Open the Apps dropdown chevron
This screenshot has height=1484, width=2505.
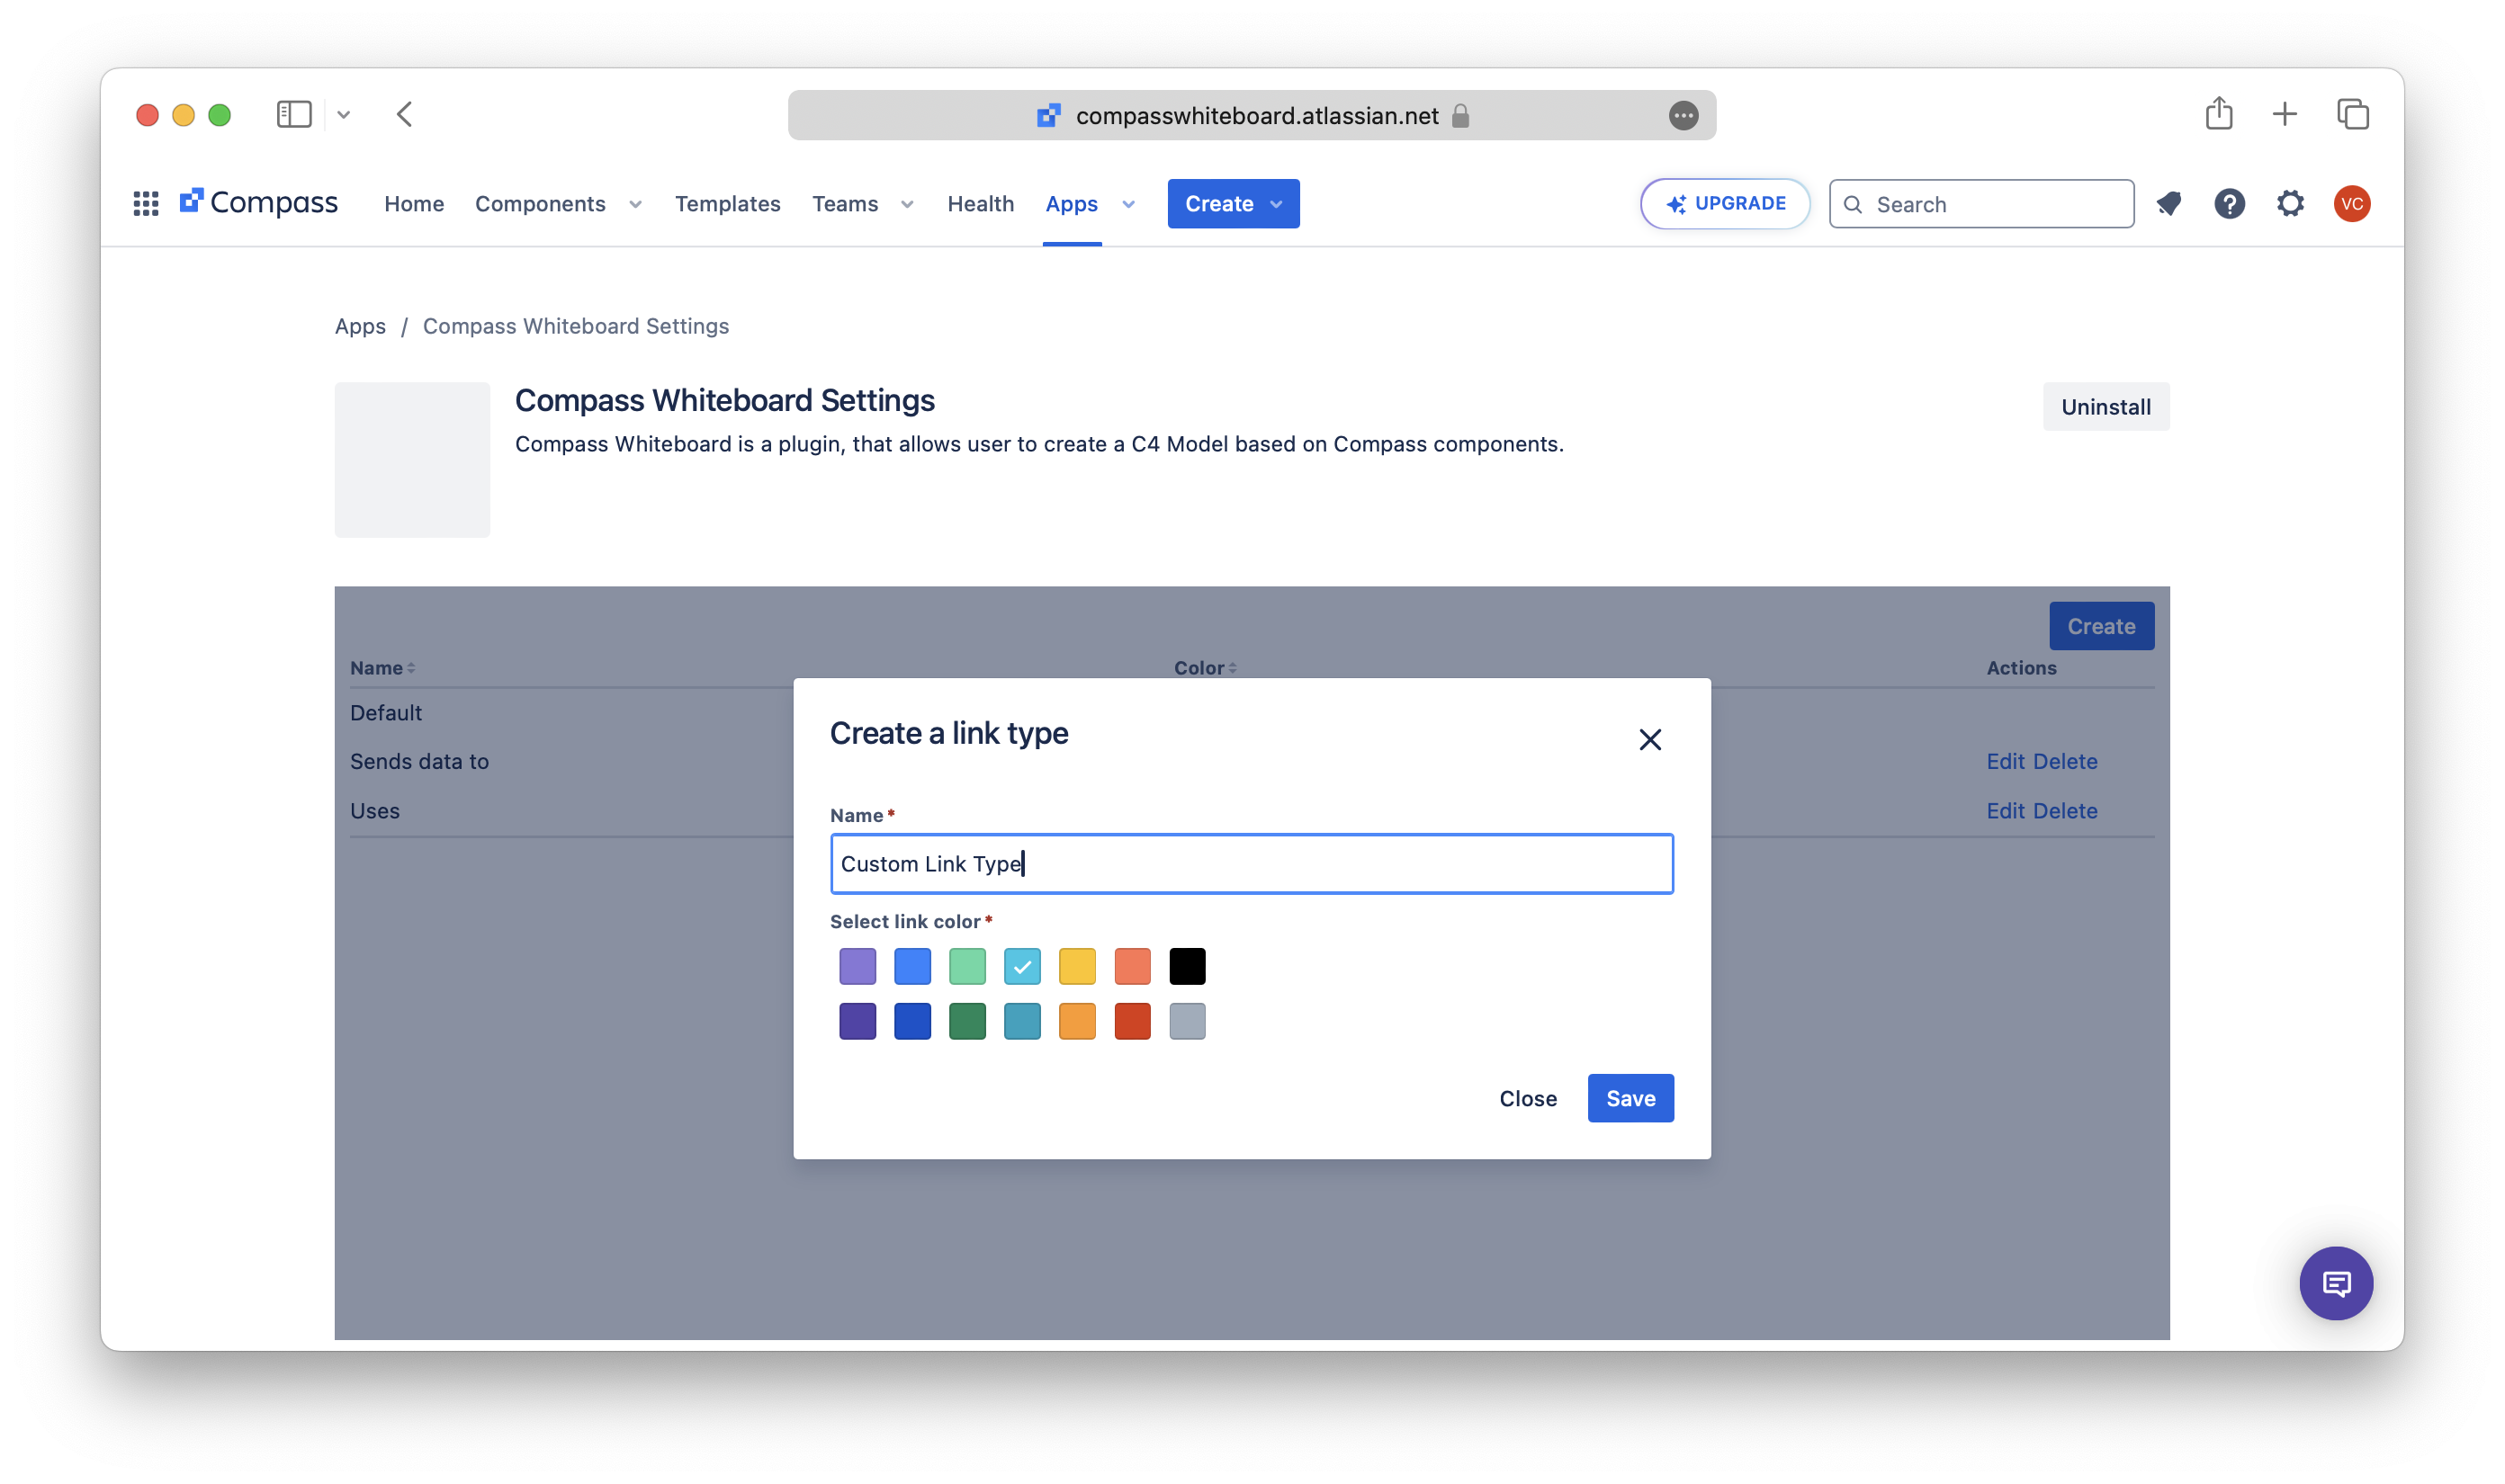pos(1128,204)
